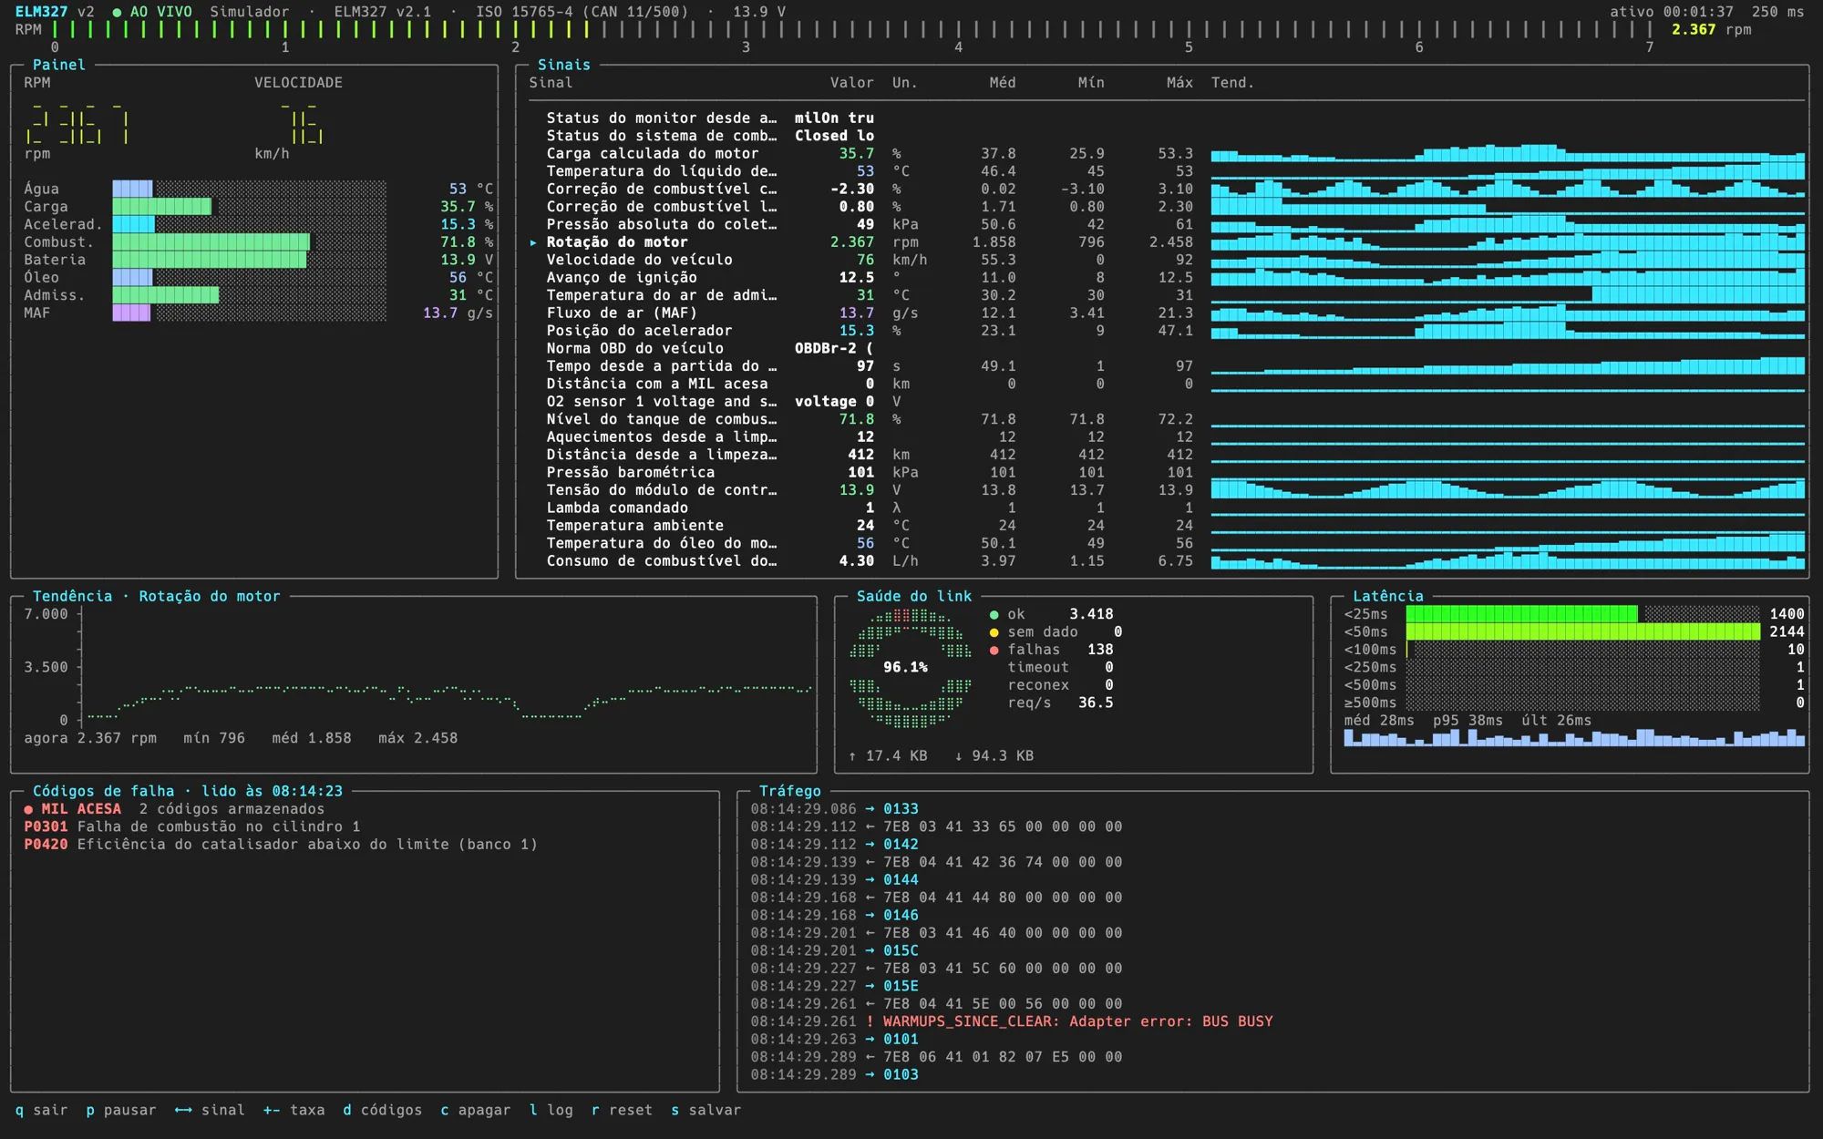
Task: Click the l log shortcut
Action: click(551, 1110)
